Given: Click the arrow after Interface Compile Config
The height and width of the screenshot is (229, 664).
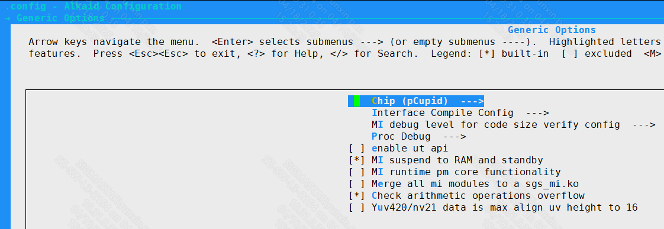Looking at the screenshot, I should click(x=537, y=113).
